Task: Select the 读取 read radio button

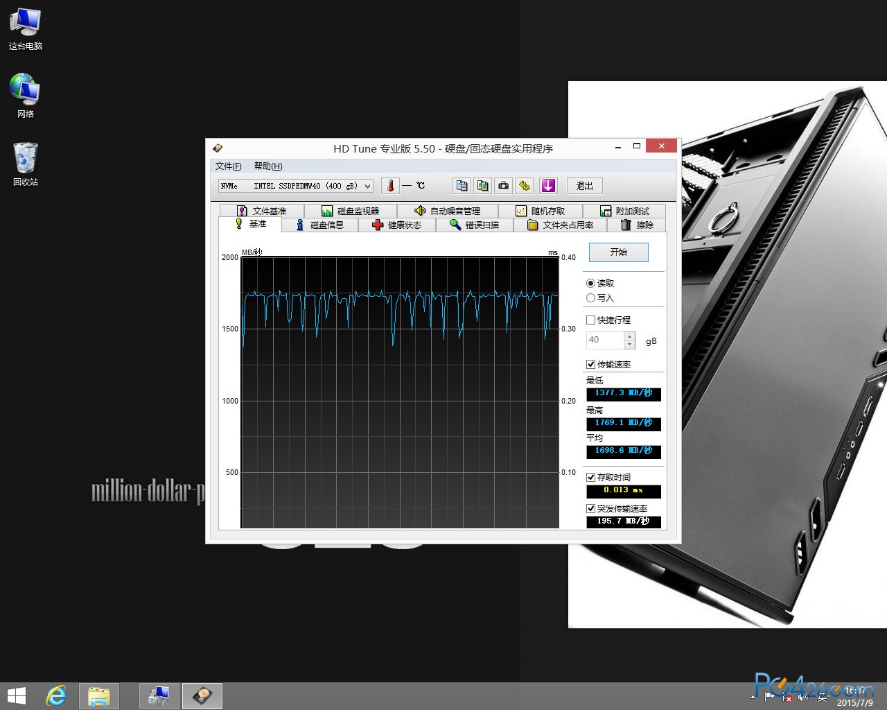Action: coord(590,283)
